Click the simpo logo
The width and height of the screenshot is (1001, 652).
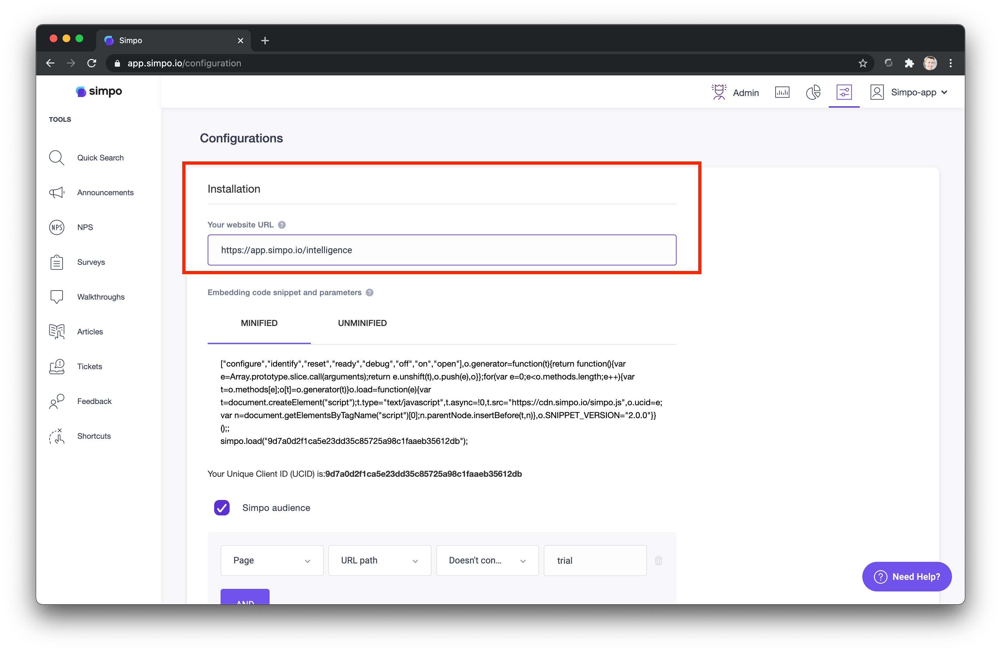pyautogui.click(x=99, y=91)
